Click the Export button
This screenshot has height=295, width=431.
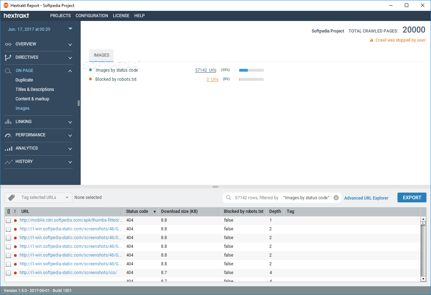[x=412, y=197]
